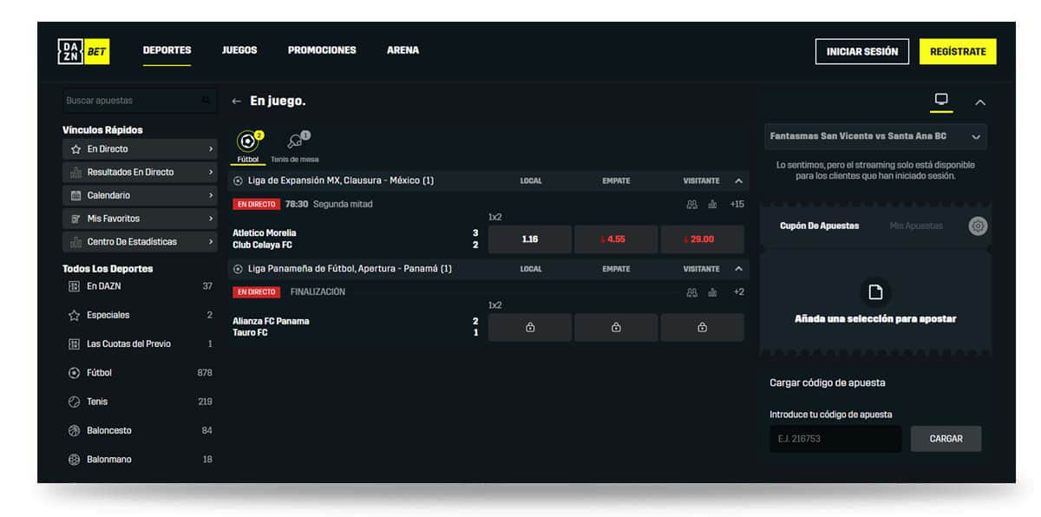
Task: Open Fantasmas San Vicente vs Santa Ana dropdown
Action: [875, 136]
